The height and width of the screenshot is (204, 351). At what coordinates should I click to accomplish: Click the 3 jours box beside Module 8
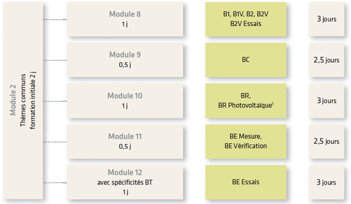pyautogui.click(x=327, y=19)
